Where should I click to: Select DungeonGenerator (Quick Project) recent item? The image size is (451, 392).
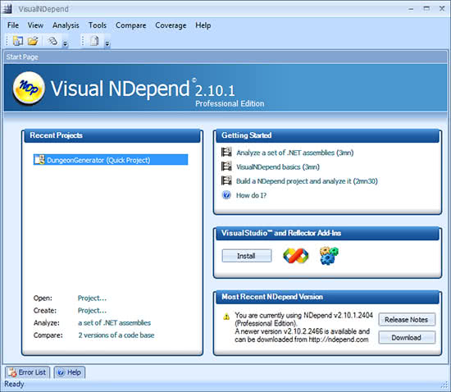pos(111,160)
